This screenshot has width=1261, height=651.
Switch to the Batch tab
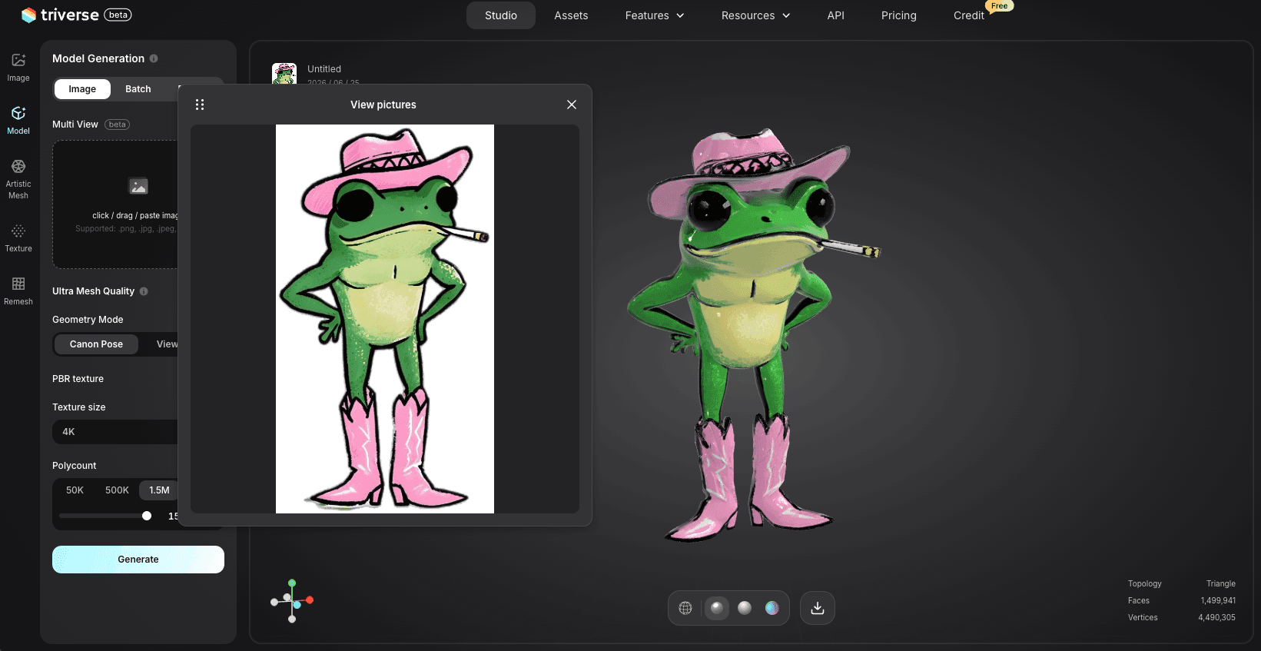[138, 89]
